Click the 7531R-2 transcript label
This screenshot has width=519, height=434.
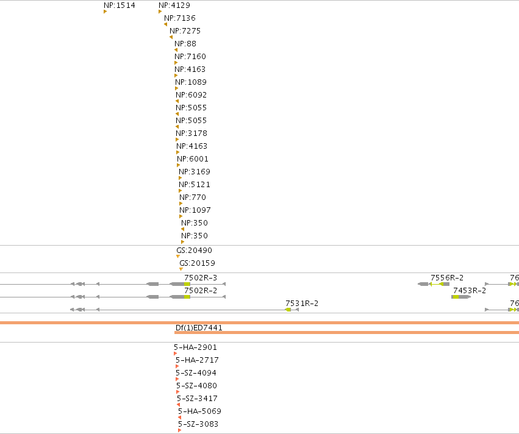coord(302,304)
